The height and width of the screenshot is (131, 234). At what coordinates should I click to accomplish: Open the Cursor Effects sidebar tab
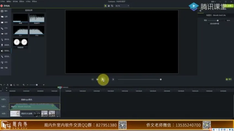(x=5, y=39)
